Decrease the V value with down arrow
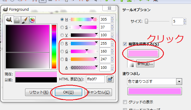Viewport: 191px width, 110px height. point(112,37)
